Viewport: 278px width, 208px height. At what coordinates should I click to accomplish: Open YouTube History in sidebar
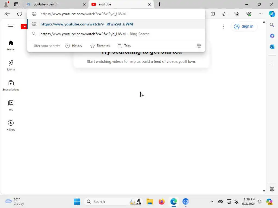[11, 126]
